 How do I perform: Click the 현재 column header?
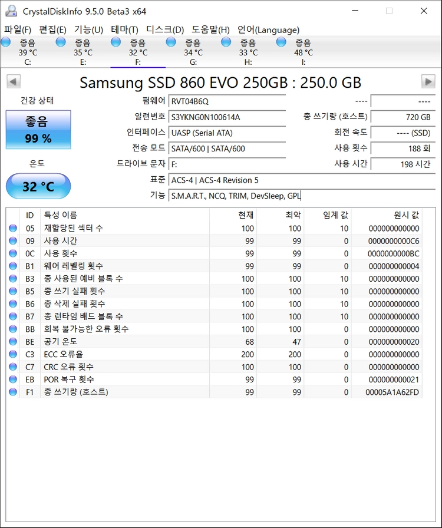click(x=233, y=215)
